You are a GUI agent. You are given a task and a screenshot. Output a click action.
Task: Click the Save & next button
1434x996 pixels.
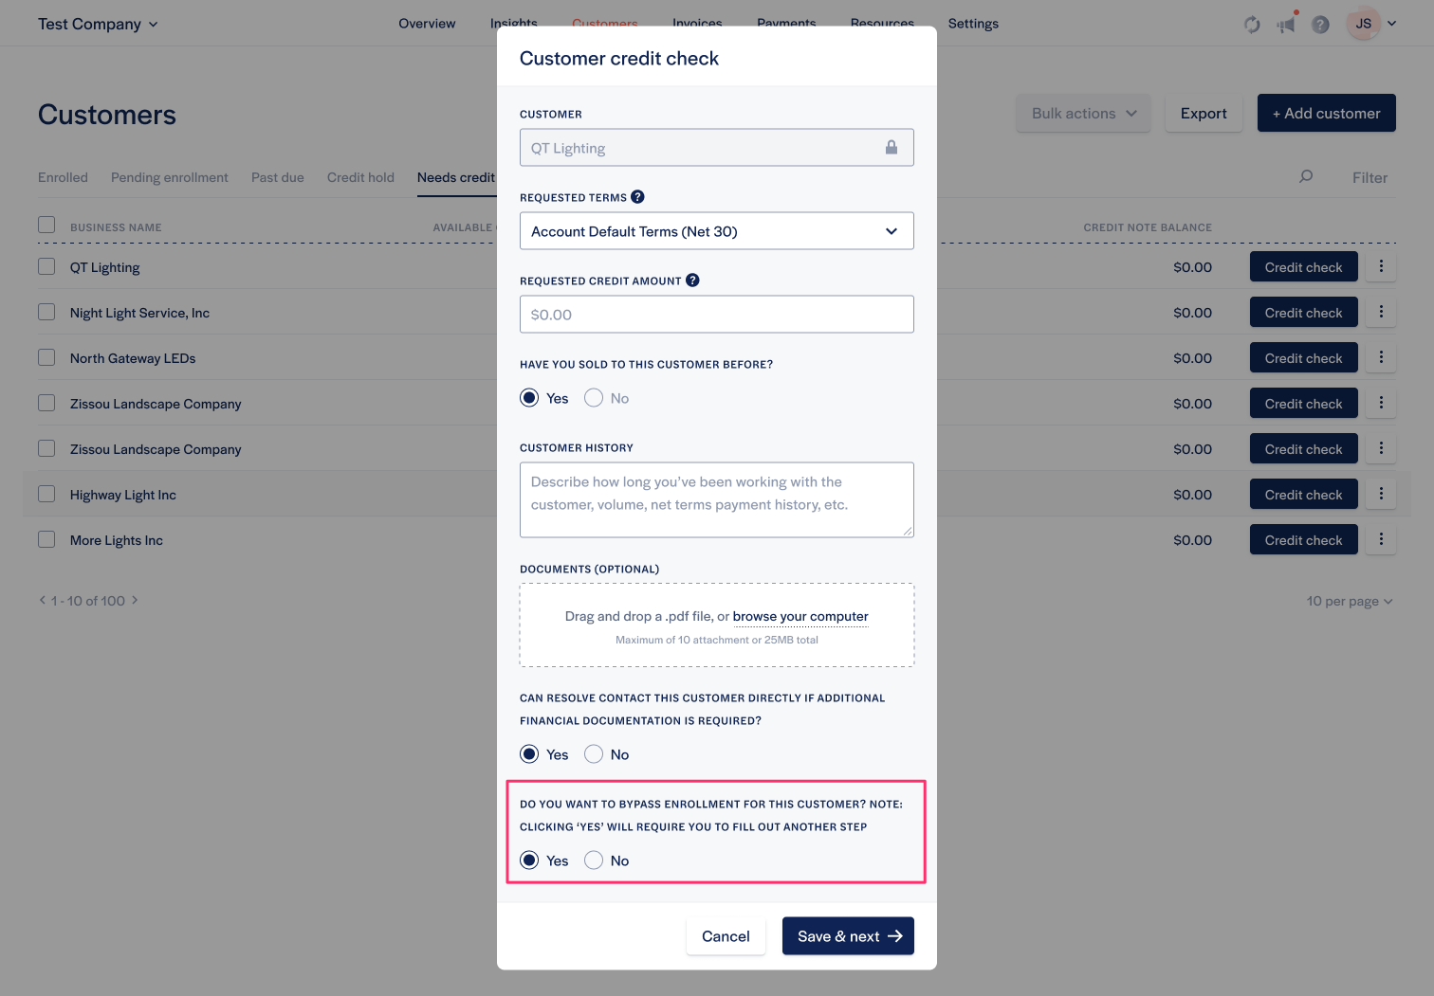point(848,935)
